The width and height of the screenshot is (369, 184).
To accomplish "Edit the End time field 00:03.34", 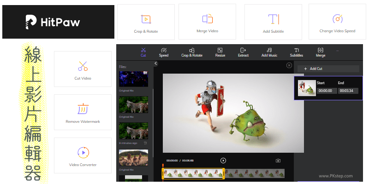I will point(348,91).
